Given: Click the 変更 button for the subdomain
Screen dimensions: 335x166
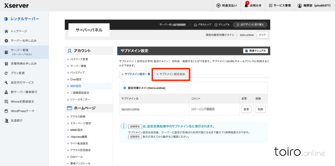Looking at the screenshot, I should 246,109.
